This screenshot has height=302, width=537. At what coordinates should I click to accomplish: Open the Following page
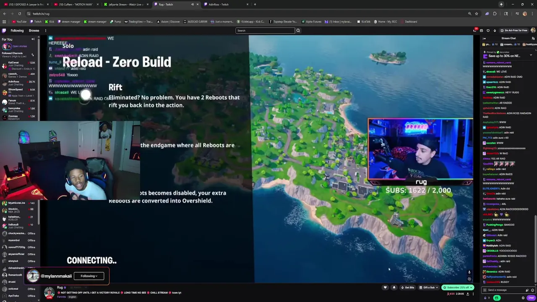tap(17, 31)
